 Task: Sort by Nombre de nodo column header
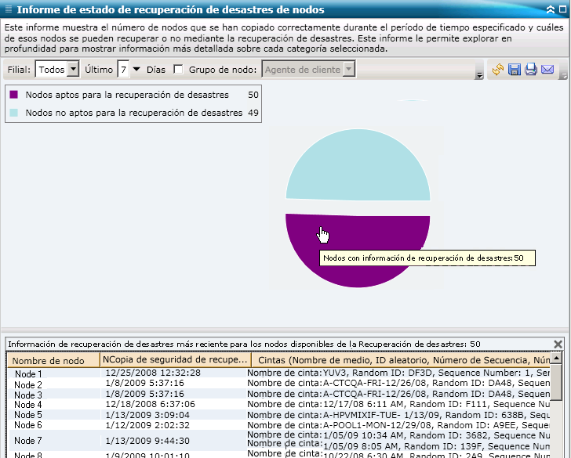click(52, 360)
